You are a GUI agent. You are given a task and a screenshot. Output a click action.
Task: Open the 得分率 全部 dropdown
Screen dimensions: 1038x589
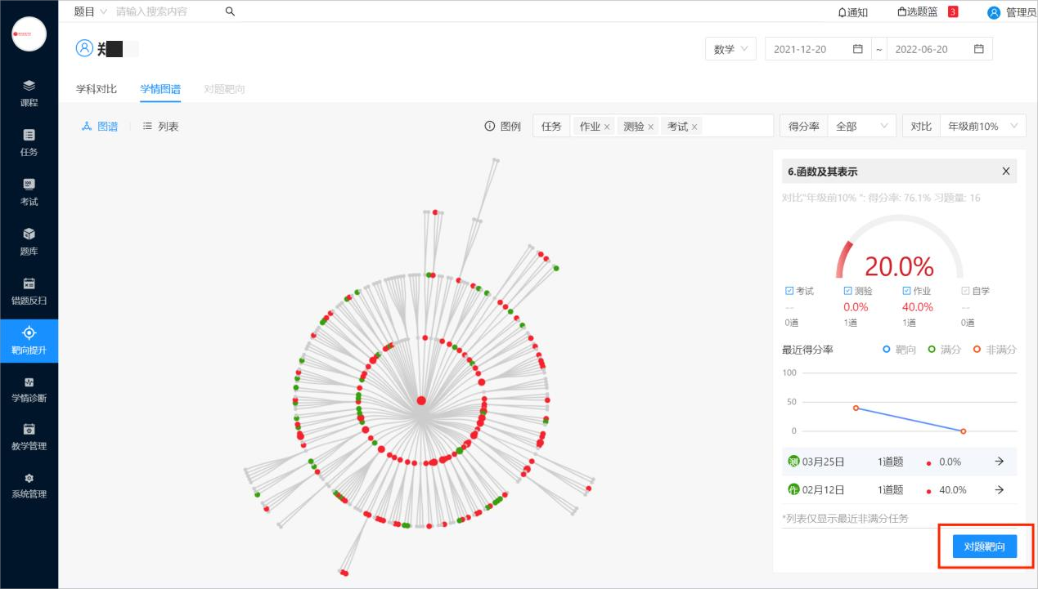pyautogui.click(x=861, y=126)
